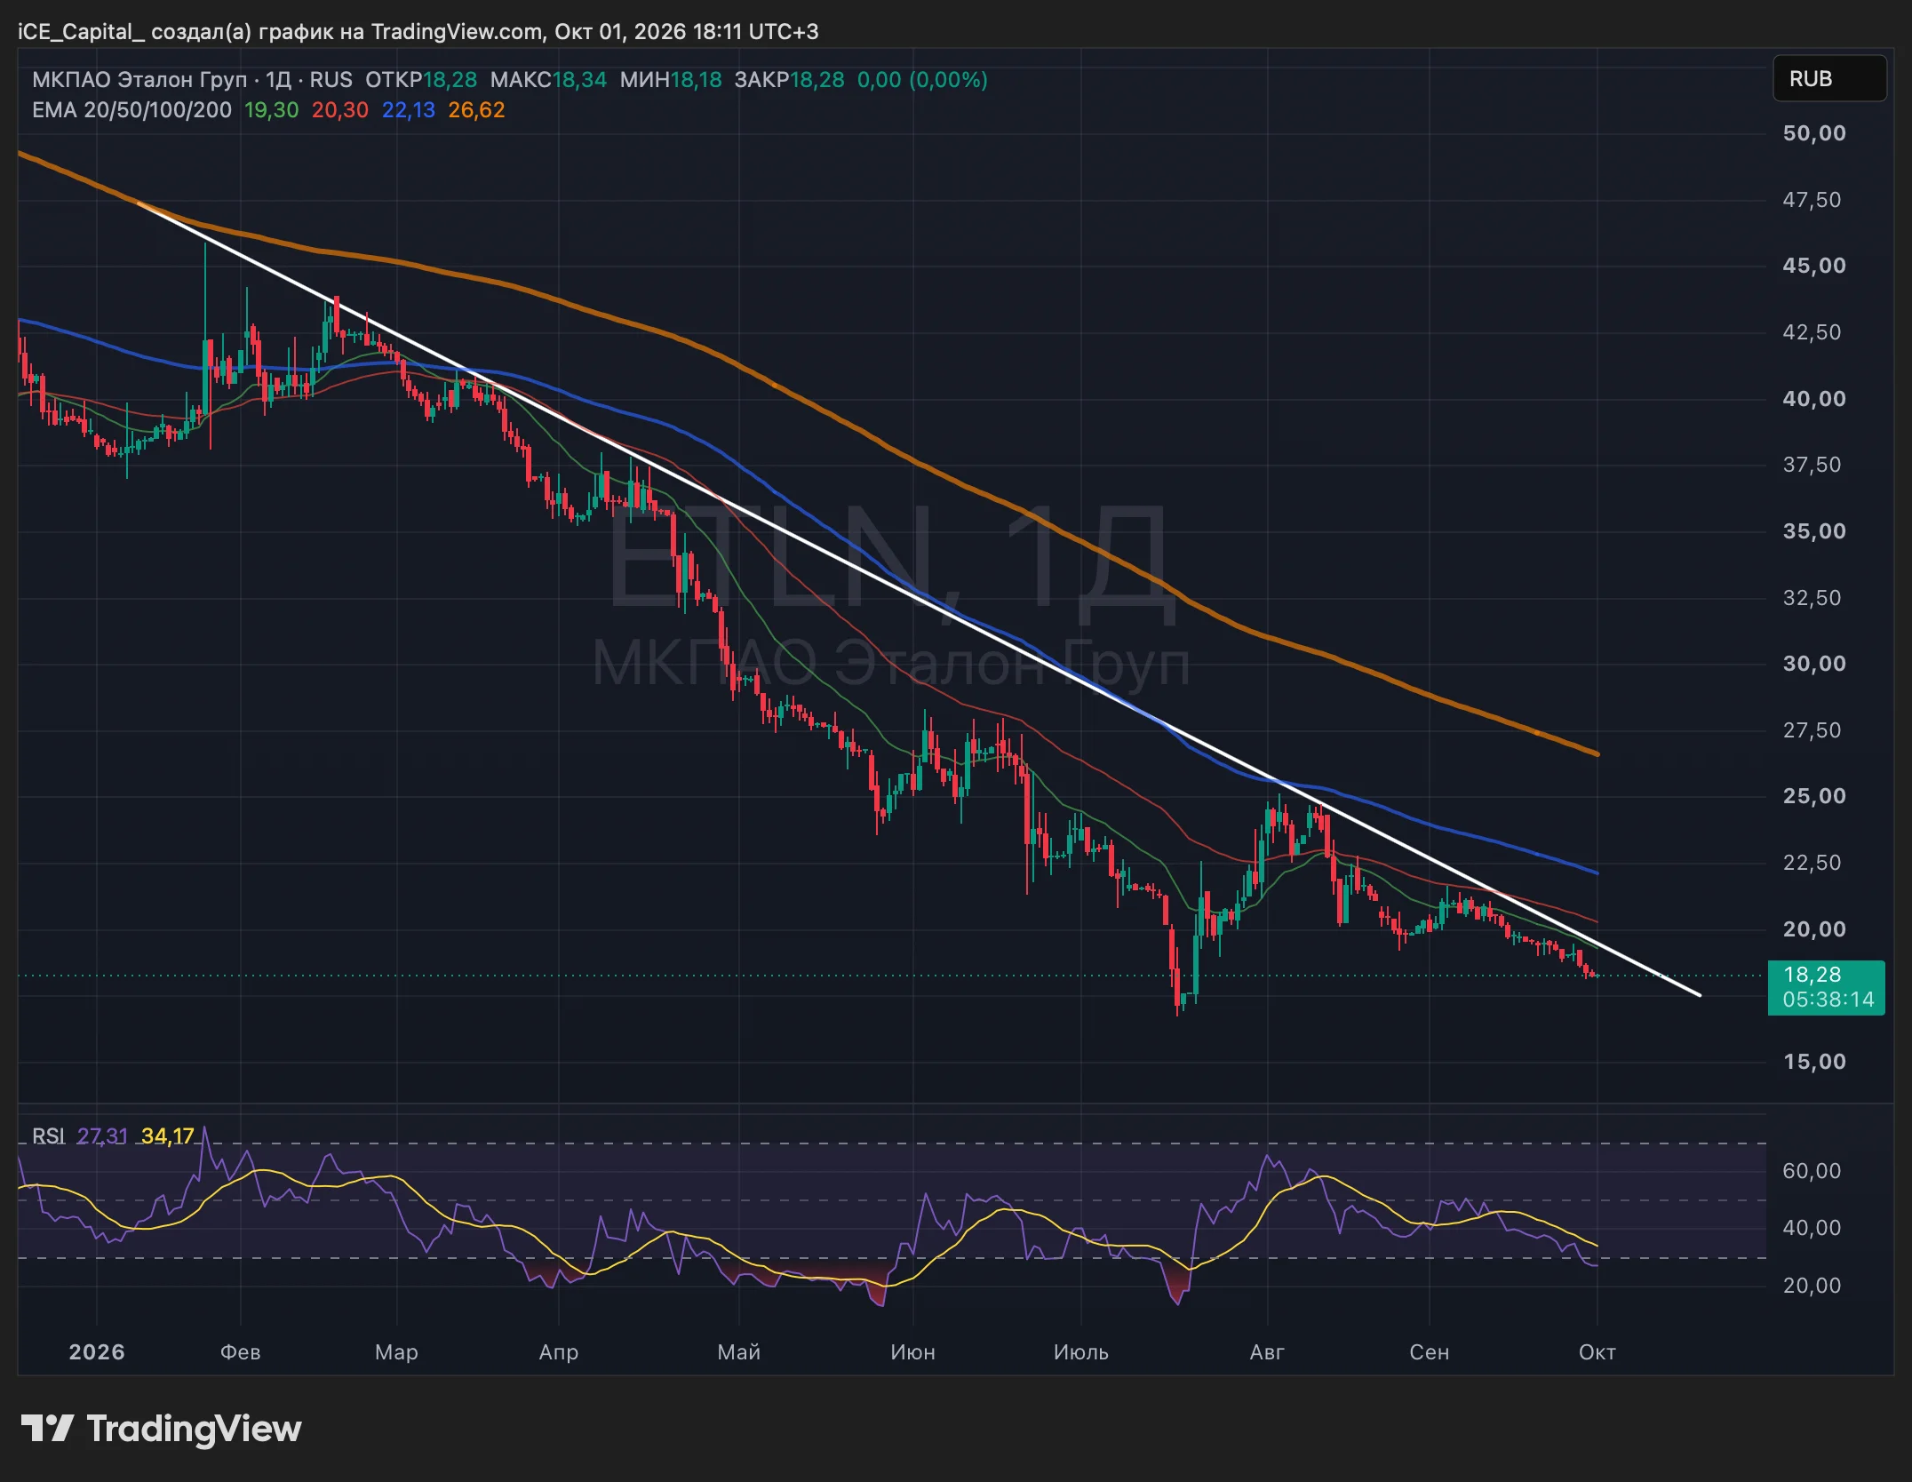Image resolution: width=1912 pixels, height=1482 pixels.
Task: Click the iCE_Capital_ attribution header text
Action: tap(418, 32)
